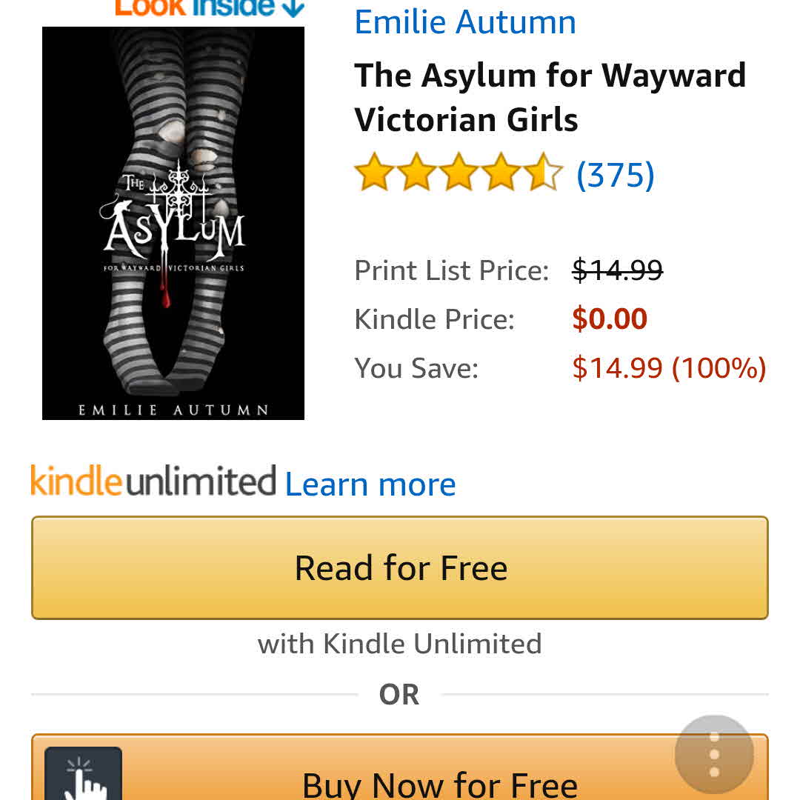Image resolution: width=800 pixels, height=800 pixels.
Task: Click the Read for Free button
Action: point(400,568)
